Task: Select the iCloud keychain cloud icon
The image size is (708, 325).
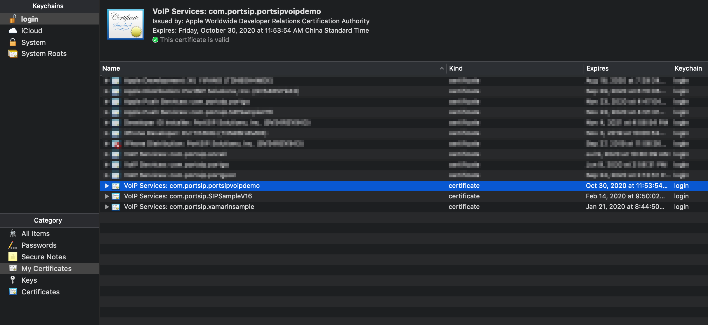Action: click(13, 31)
